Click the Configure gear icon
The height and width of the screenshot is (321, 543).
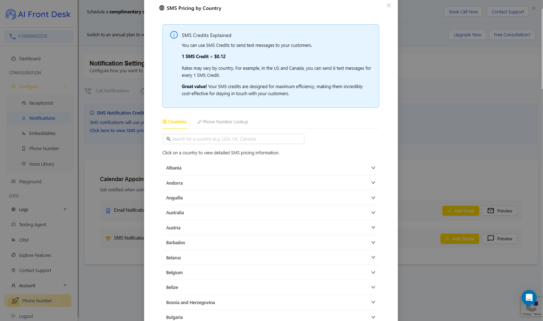coord(13,87)
